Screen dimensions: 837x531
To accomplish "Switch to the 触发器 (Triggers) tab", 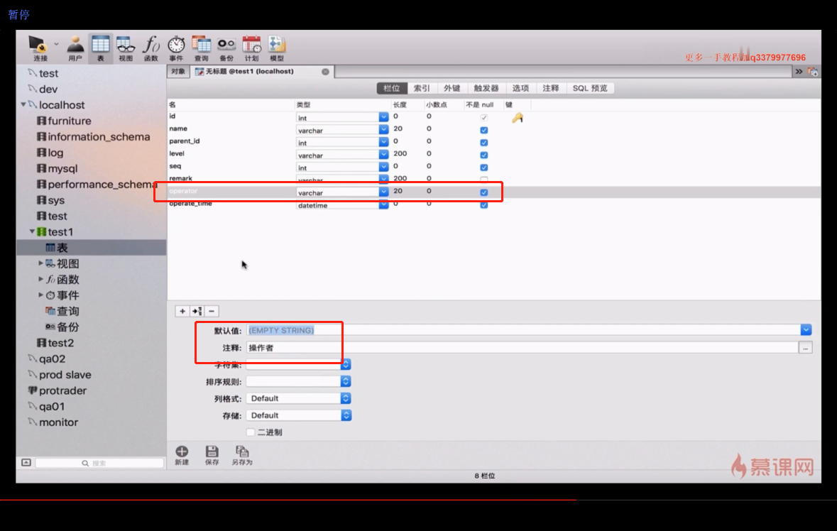I will coord(486,88).
